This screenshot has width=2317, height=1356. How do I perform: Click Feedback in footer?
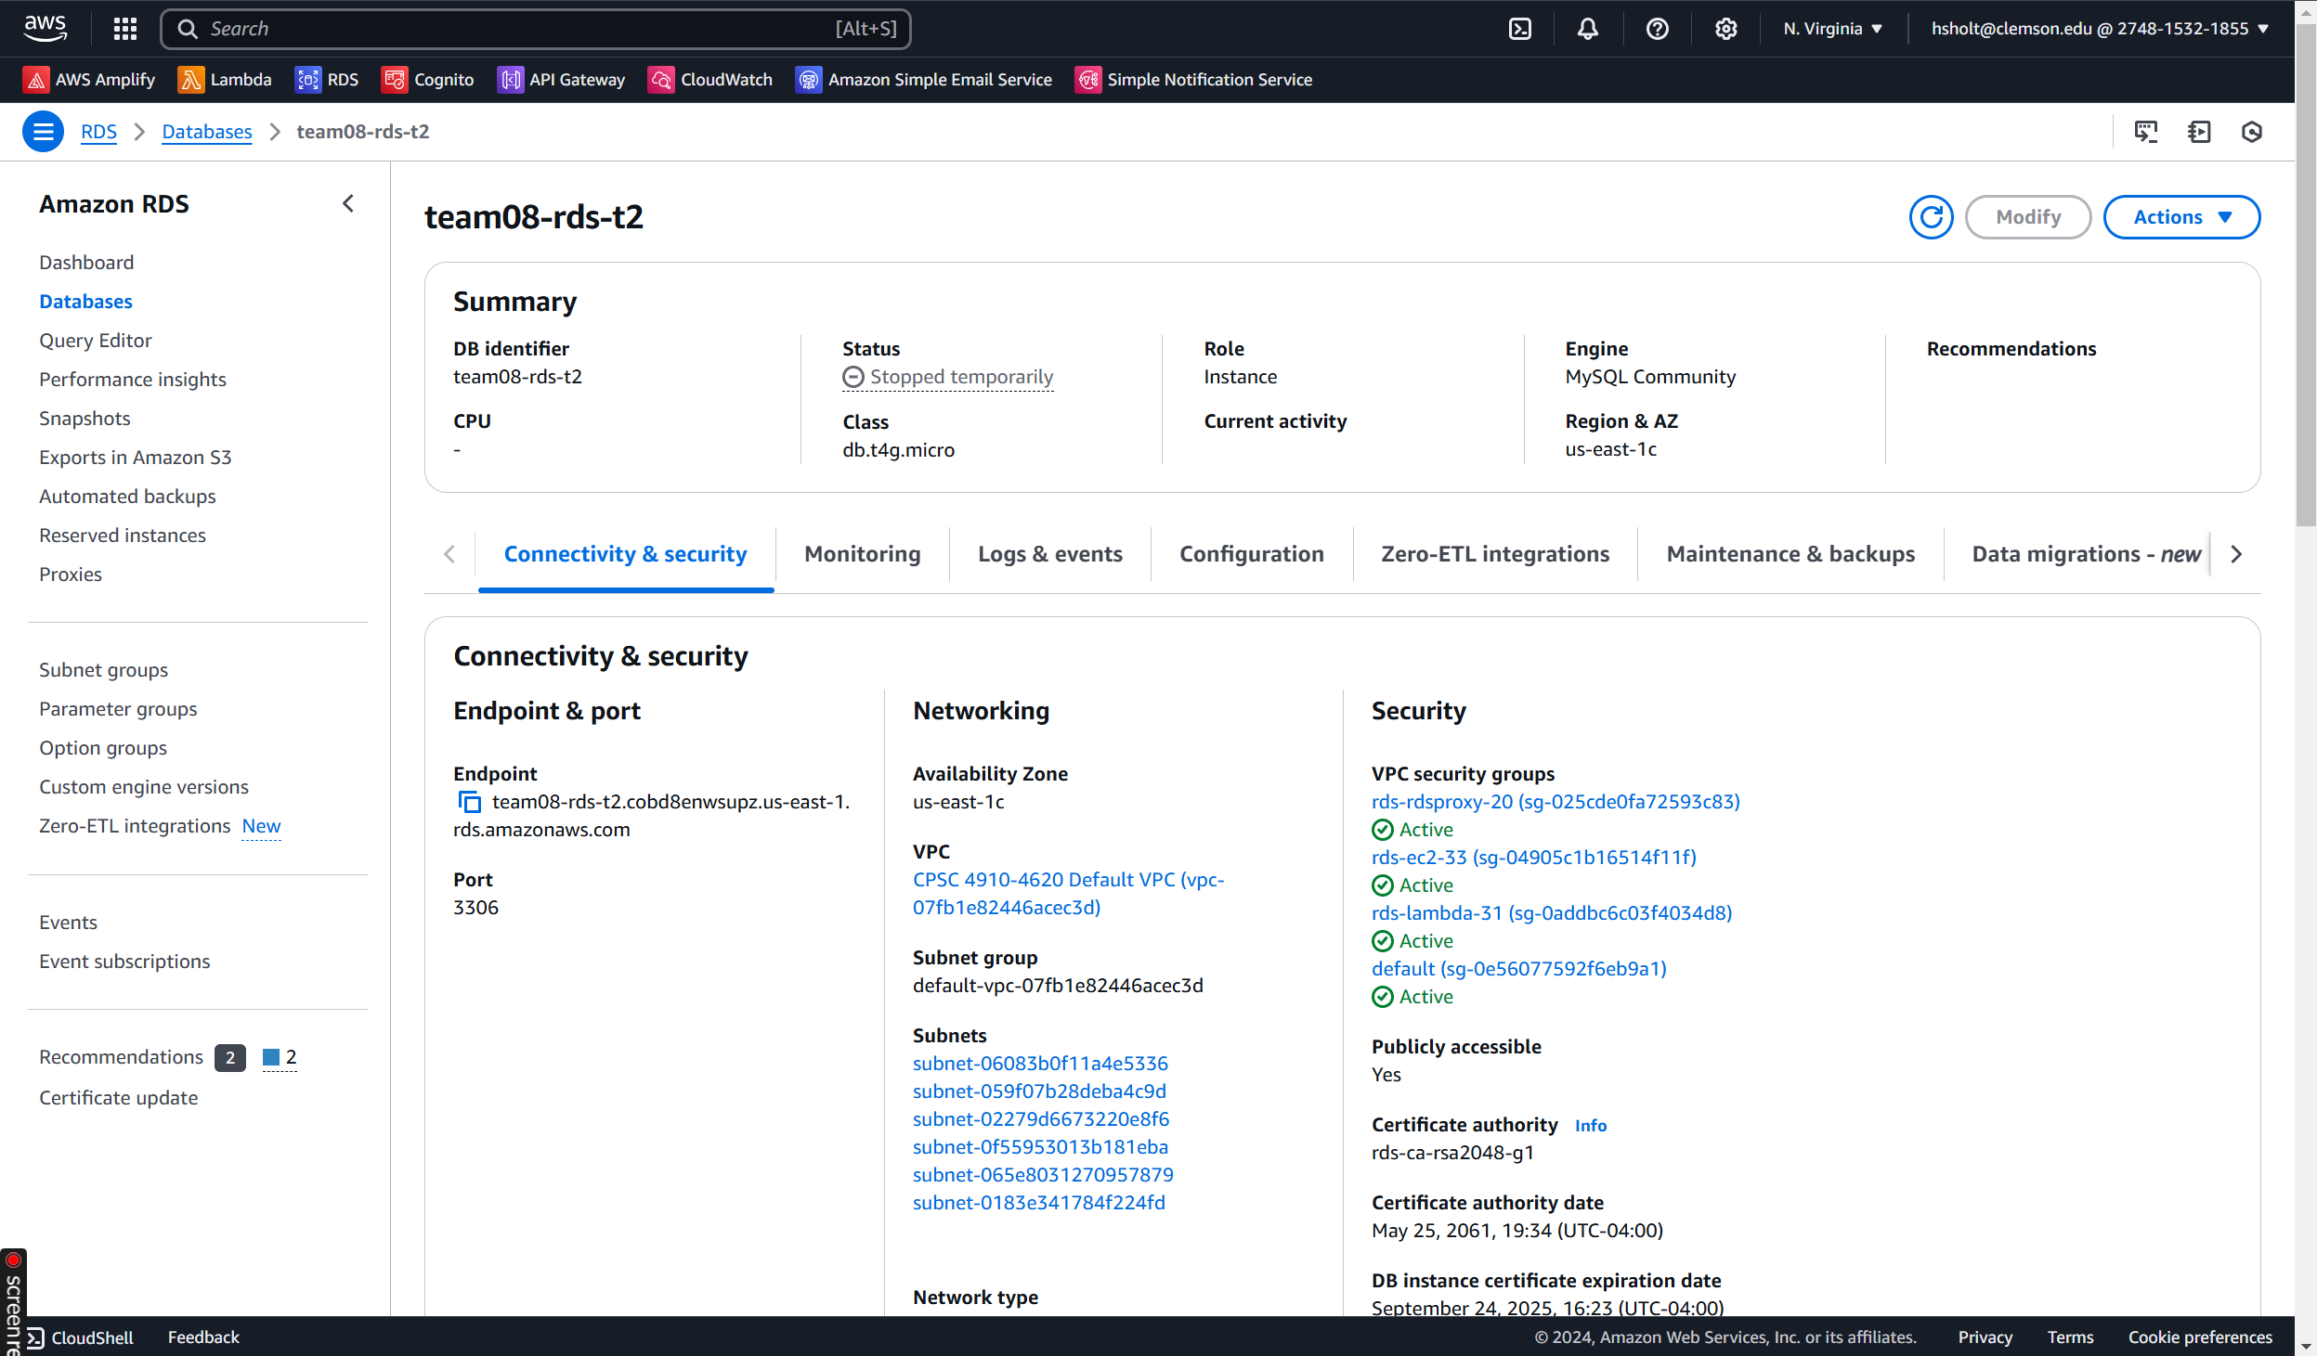(203, 1337)
